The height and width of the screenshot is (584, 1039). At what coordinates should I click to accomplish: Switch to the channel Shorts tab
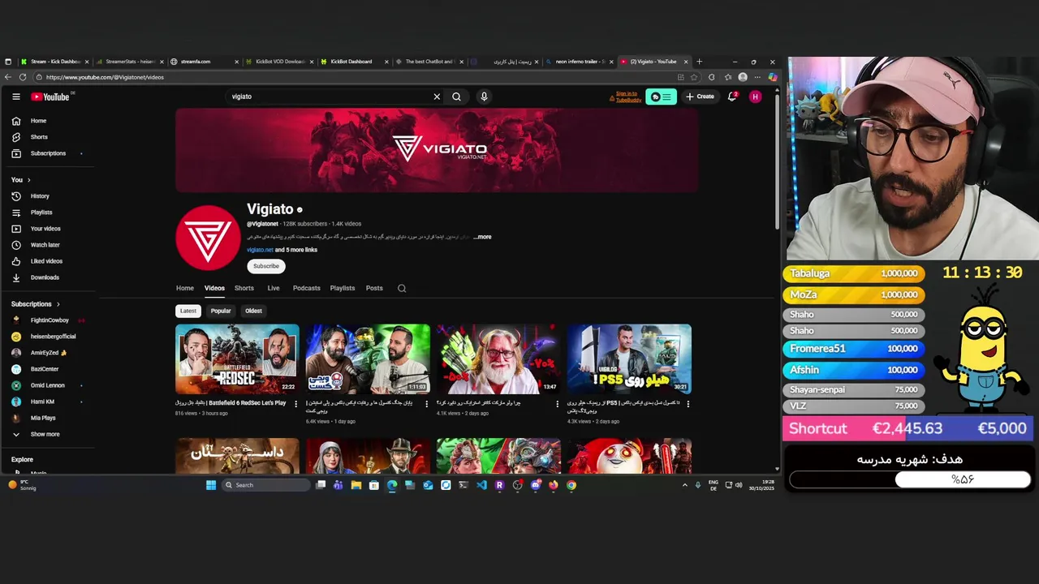click(x=244, y=288)
